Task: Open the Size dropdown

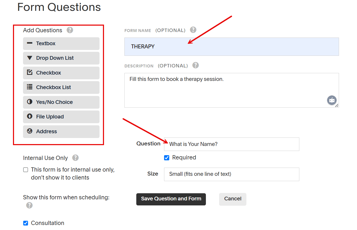Action: (x=231, y=174)
